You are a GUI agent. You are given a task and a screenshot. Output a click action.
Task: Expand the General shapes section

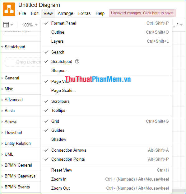(21, 78)
